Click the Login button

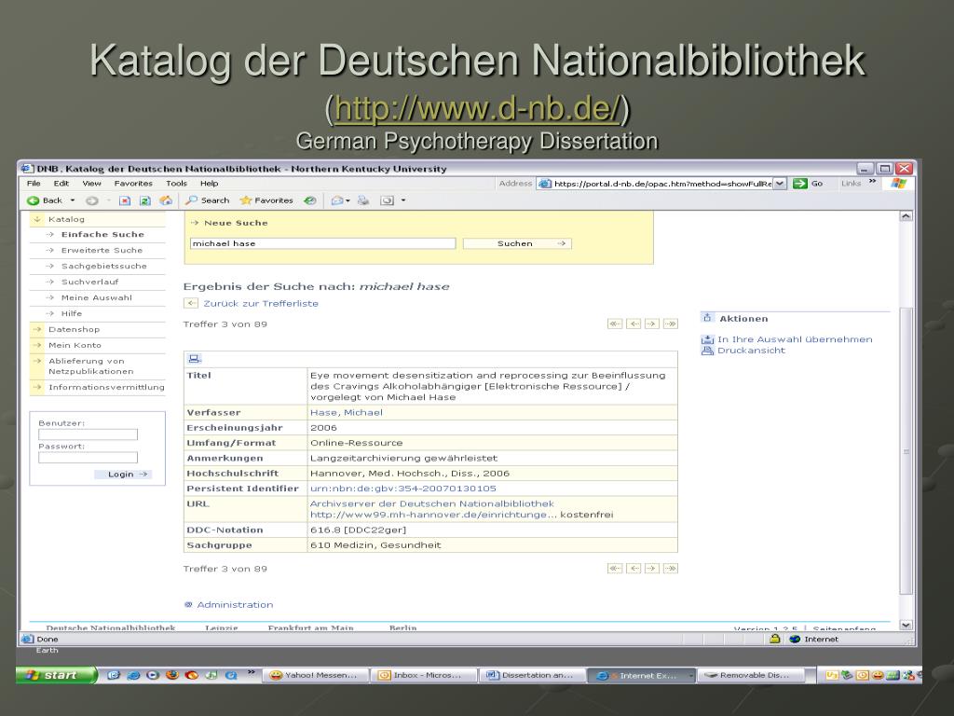(123, 475)
